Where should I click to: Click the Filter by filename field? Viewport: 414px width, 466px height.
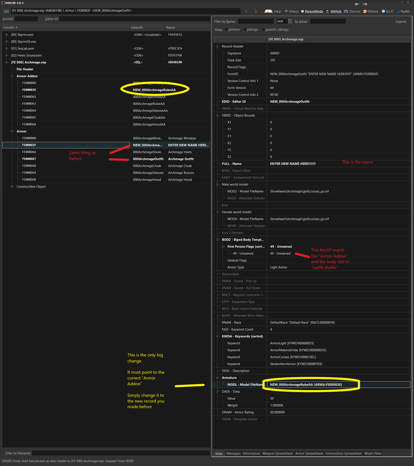(x=121, y=453)
